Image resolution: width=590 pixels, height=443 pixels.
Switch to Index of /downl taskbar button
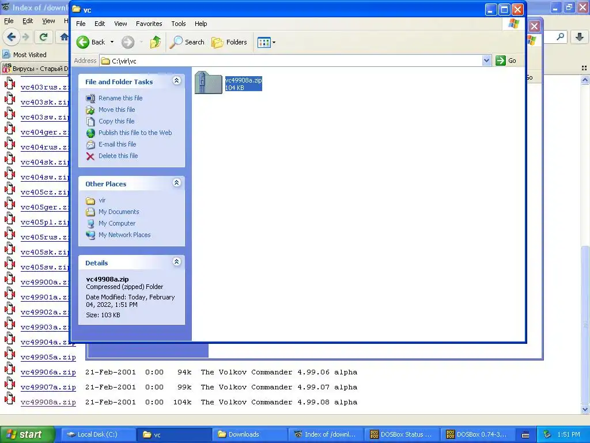pyautogui.click(x=326, y=434)
